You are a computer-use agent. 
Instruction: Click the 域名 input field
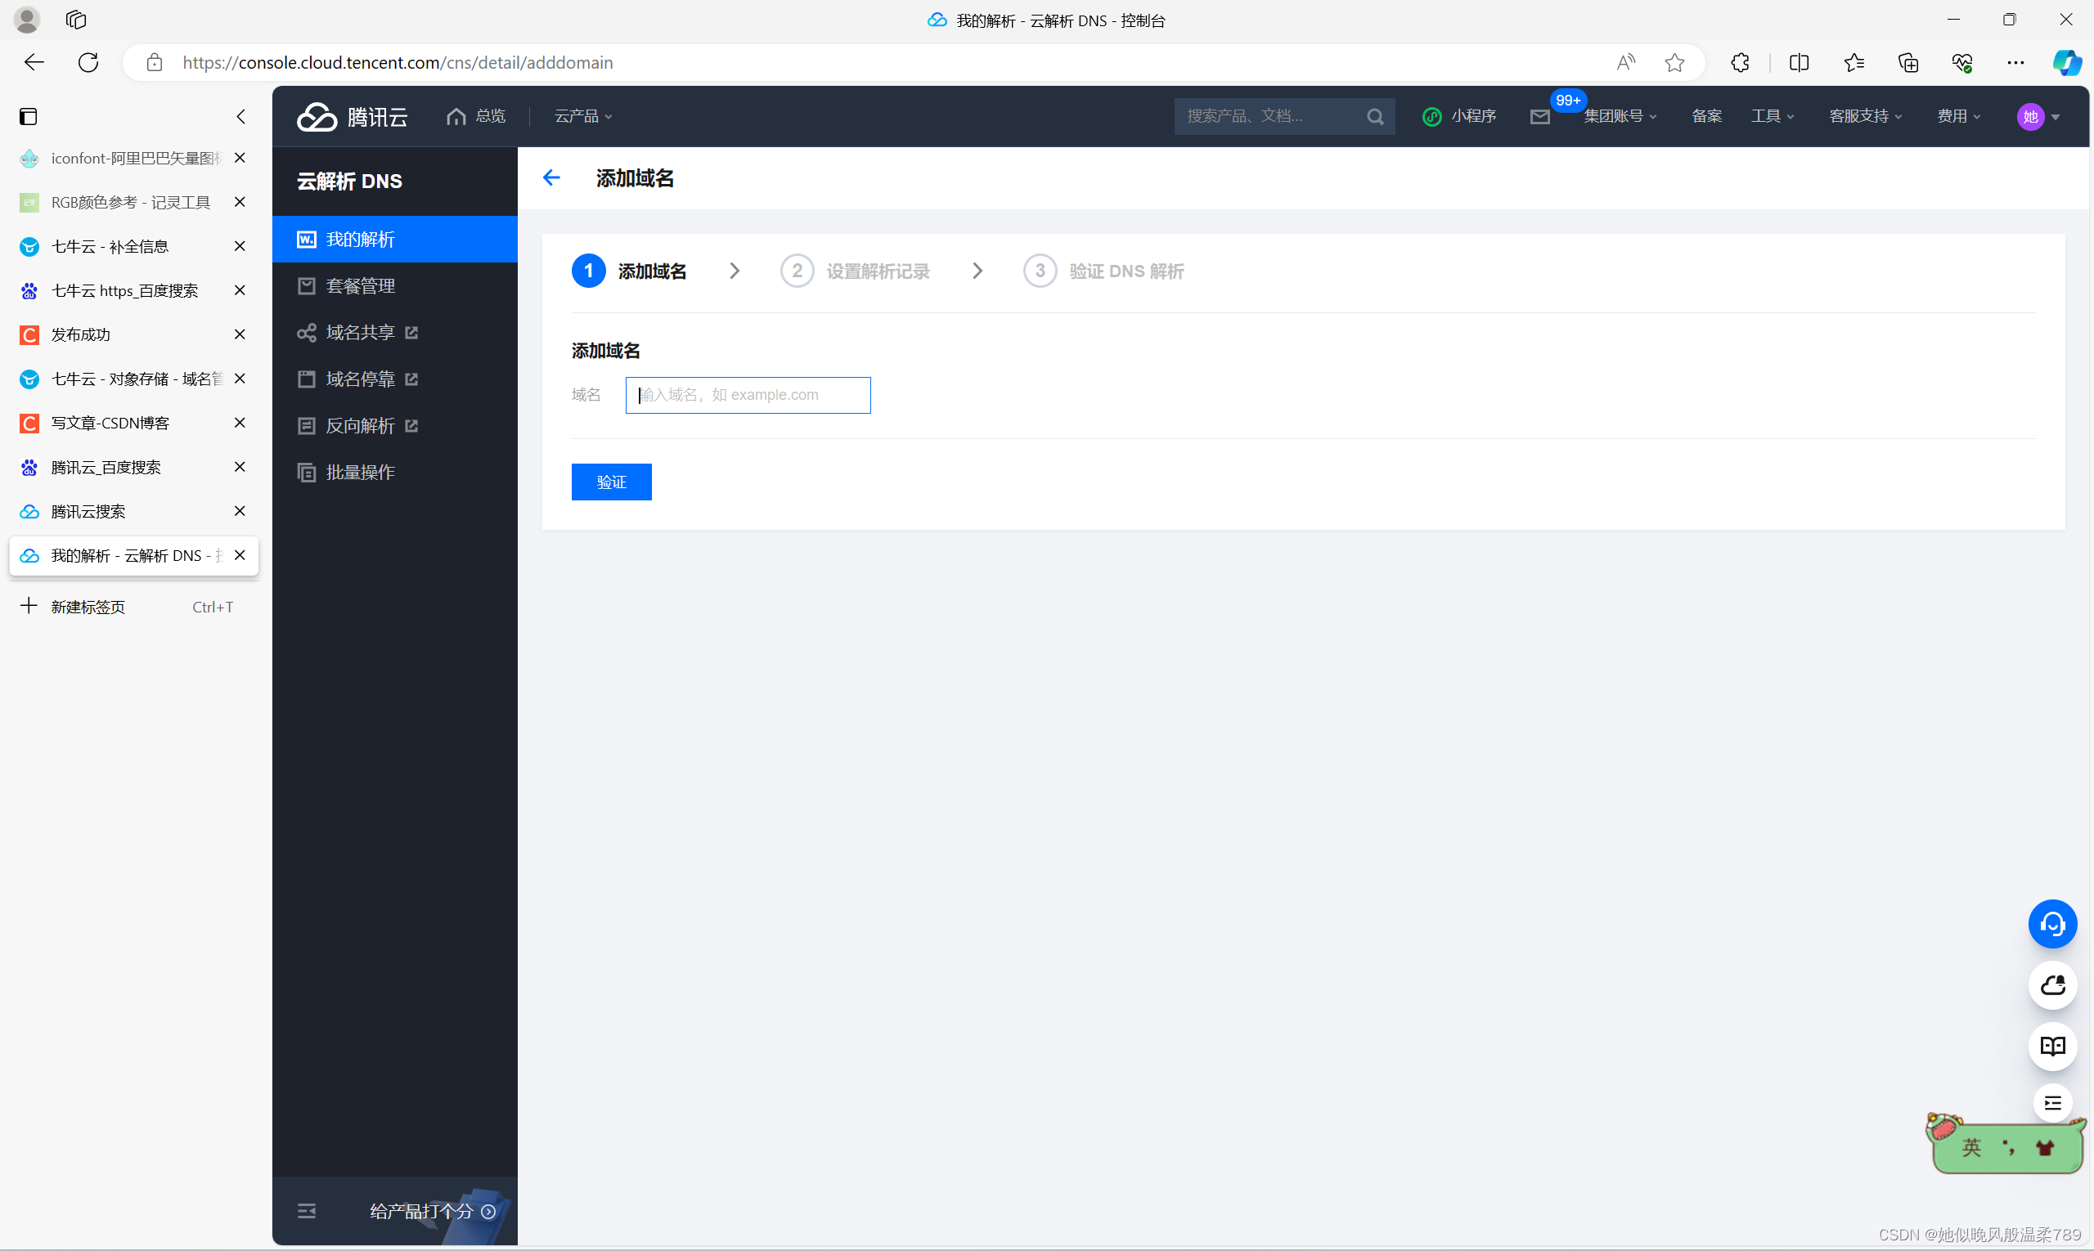click(x=748, y=396)
